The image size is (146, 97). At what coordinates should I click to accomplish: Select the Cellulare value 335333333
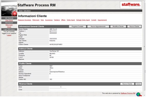pyautogui.click(x=53, y=39)
